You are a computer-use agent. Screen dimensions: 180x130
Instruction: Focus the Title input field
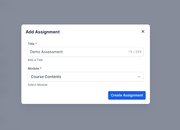pyautogui.click(x=85, y=52)
